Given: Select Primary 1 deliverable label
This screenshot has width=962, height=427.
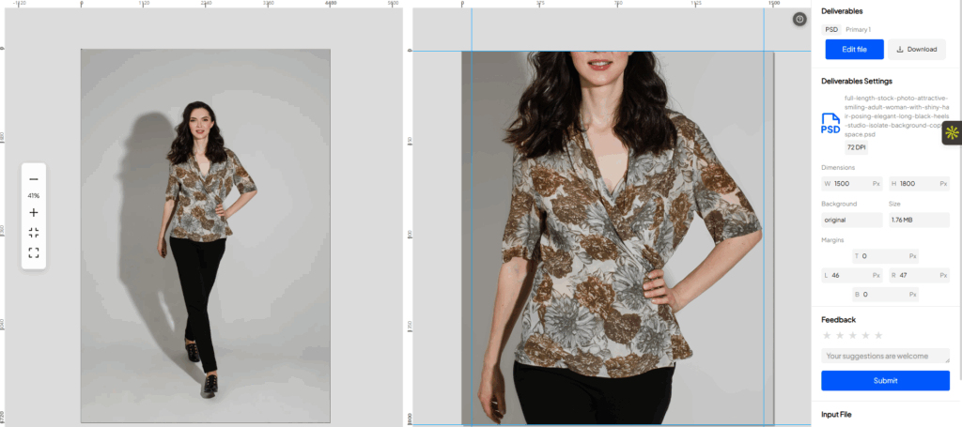Looking at the screenshot, I should (x=858, y=29).
